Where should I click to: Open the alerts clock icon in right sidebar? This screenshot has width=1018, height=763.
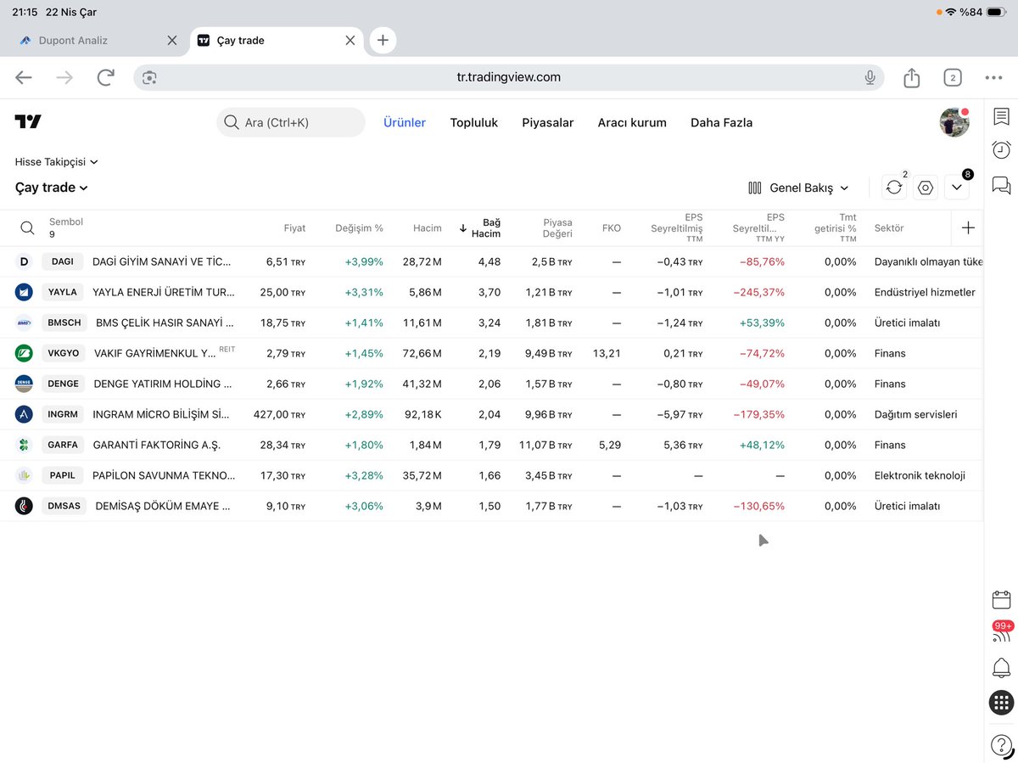1001,150
